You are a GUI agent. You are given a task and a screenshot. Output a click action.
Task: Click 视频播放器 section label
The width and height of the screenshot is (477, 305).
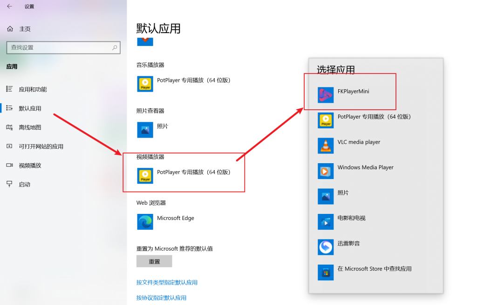(150, 157)
